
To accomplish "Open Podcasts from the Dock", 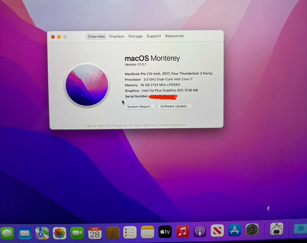I will pyautogui.click(x=200, y=231).
